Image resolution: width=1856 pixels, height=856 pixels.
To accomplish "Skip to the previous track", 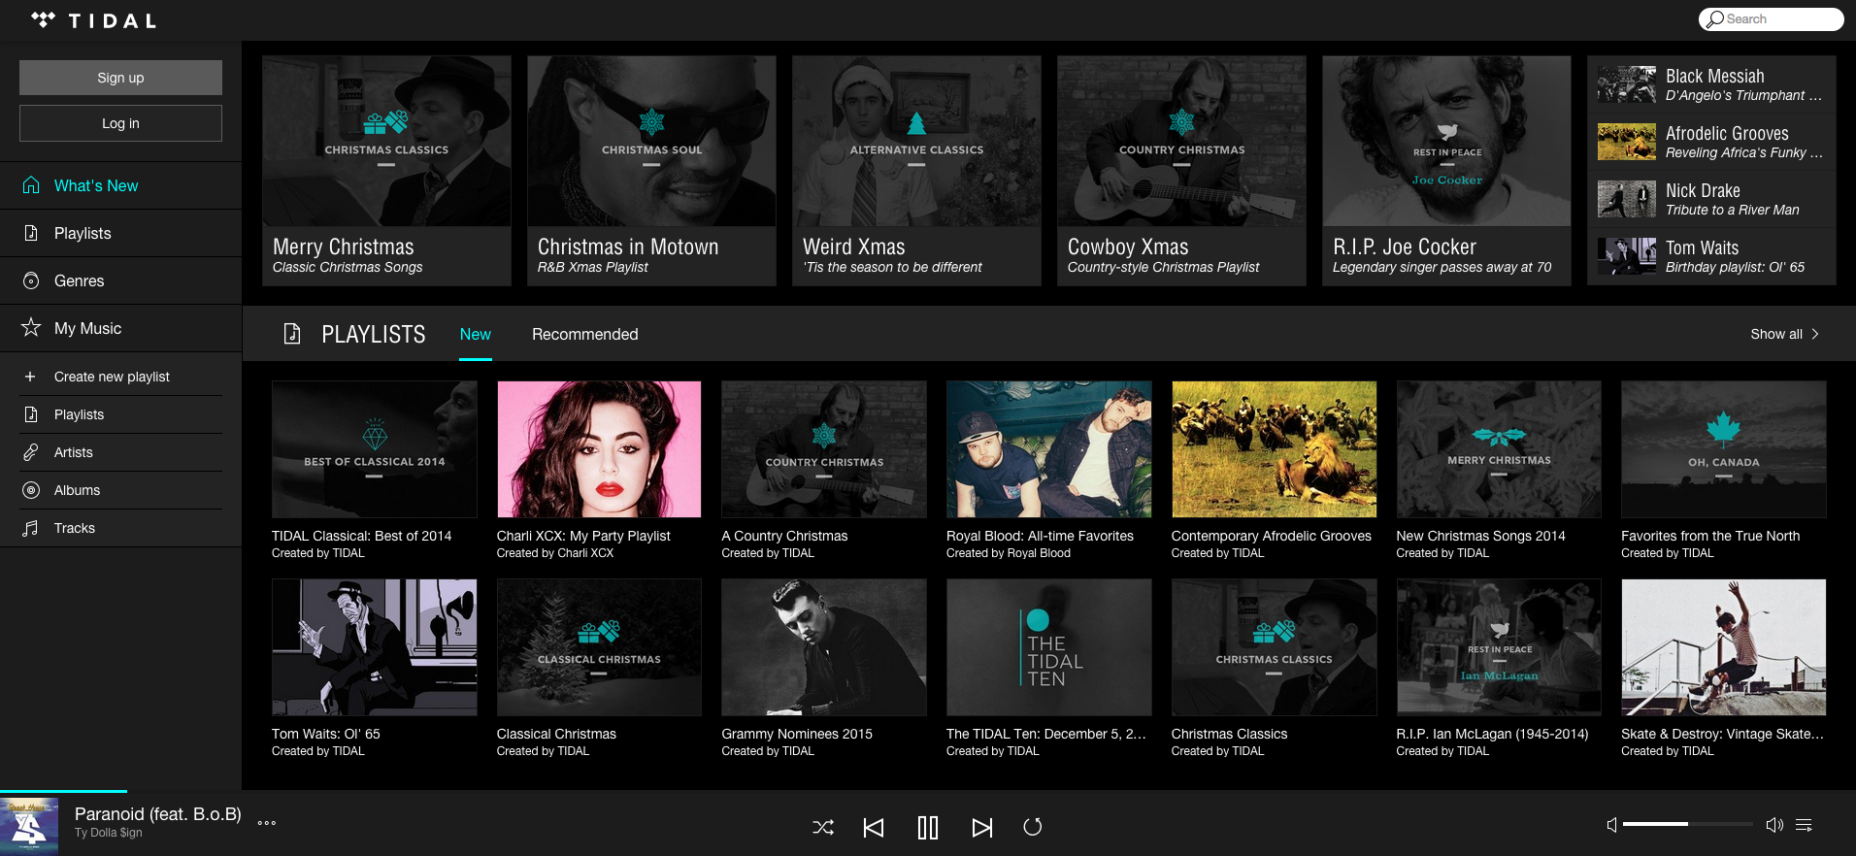I will coord(874,827).
